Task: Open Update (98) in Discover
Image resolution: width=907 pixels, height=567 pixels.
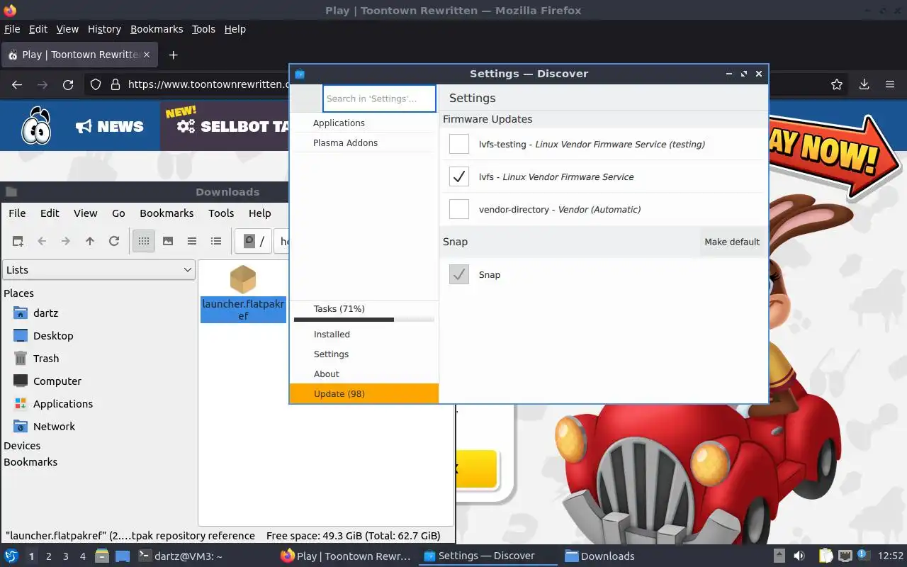Action: pyautogui.click(x=364, y=393)
